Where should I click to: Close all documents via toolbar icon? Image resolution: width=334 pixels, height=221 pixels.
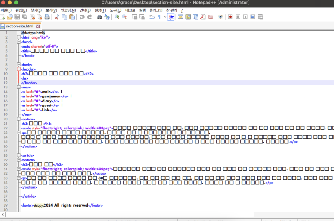pyautogui.click(x=40, y=17)
